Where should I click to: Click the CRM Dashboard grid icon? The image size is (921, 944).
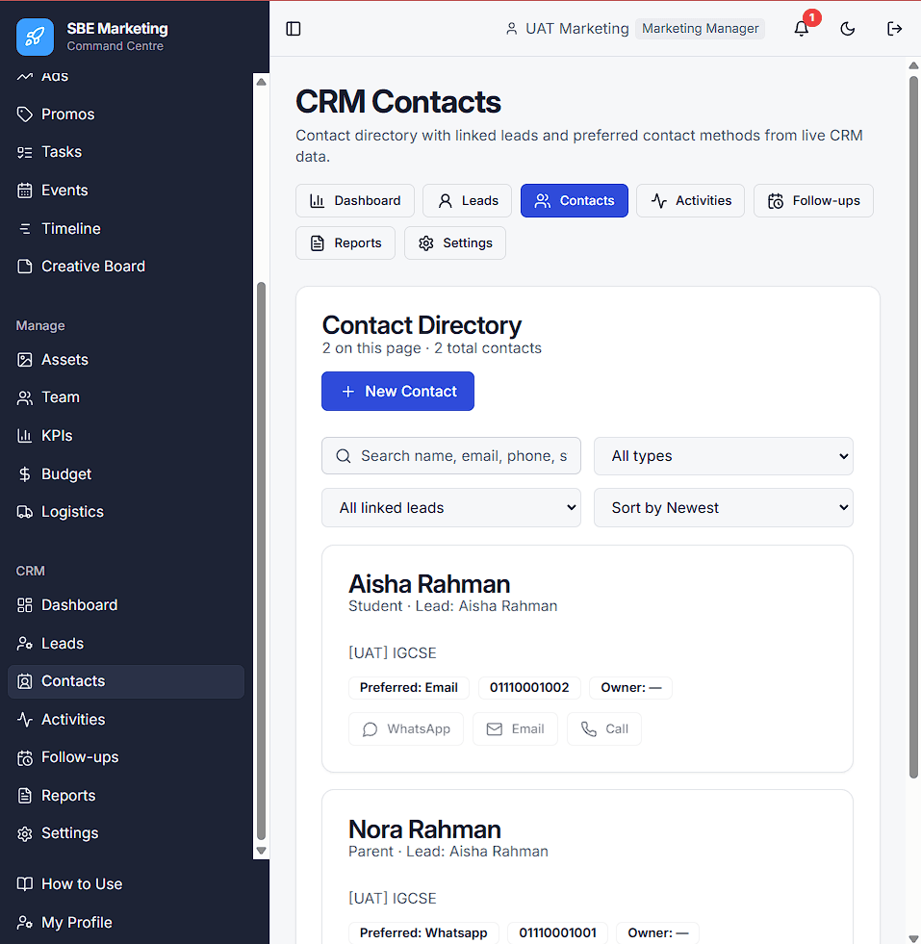point(25,605)
